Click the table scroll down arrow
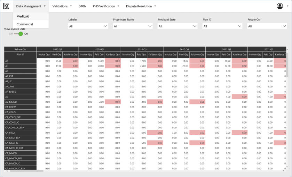This screenshot has width=292, height=177. click(287, 167)
